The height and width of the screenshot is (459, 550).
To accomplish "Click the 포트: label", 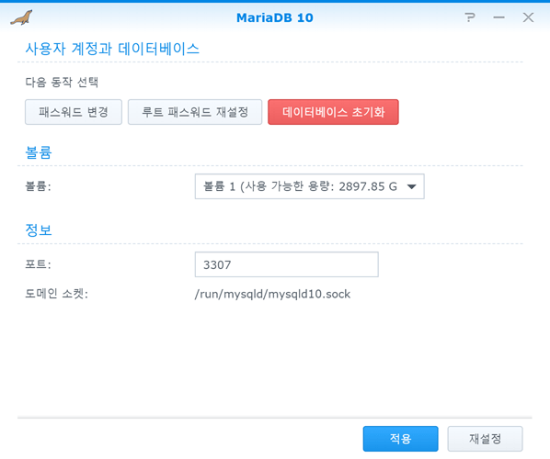I will pos(38,264).
